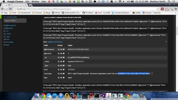Exclude tags value ban icon
This screenshot has height=100, width=178.
[x=61, y=78]
